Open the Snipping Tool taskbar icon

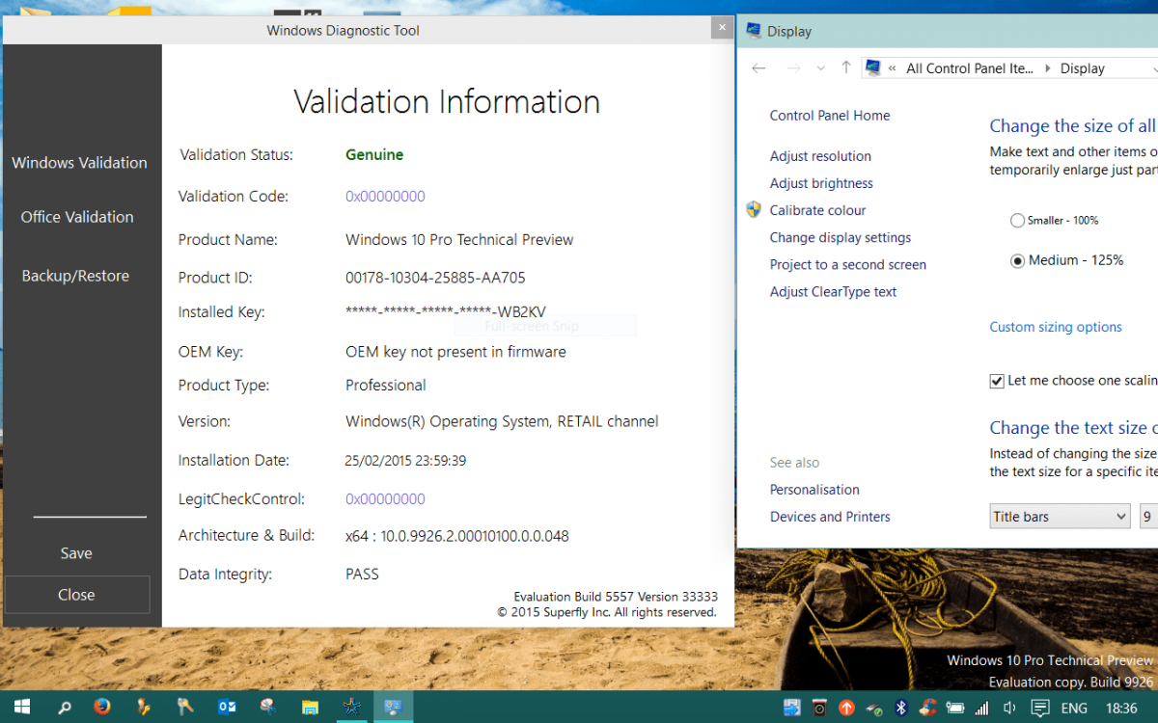[x=268, y=707]
